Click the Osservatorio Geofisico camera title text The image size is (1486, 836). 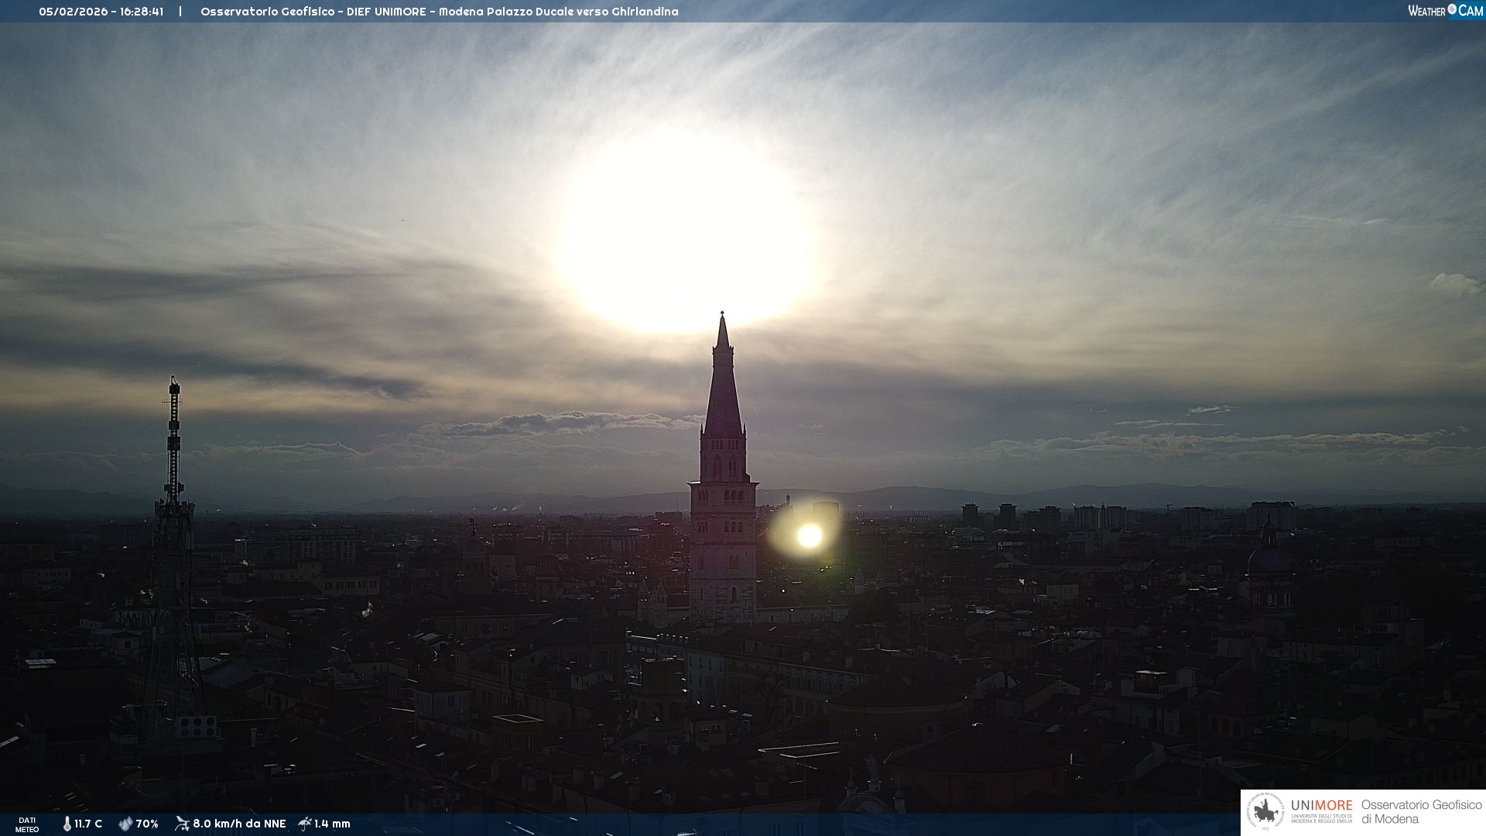point(439,12)
